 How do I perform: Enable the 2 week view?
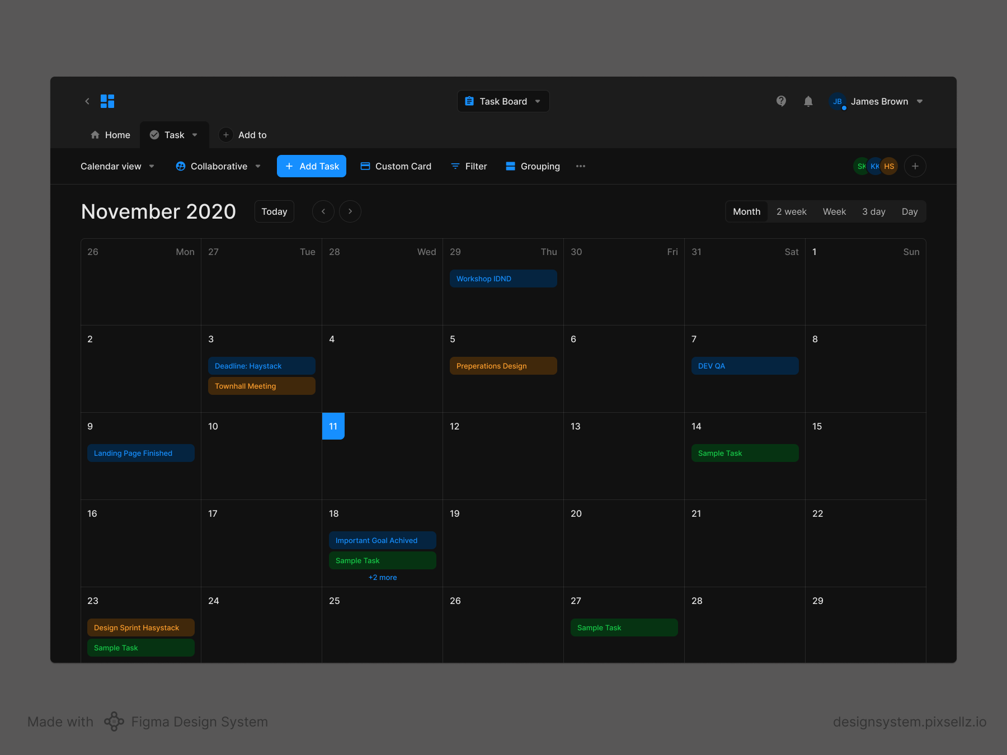click(791, 211)
